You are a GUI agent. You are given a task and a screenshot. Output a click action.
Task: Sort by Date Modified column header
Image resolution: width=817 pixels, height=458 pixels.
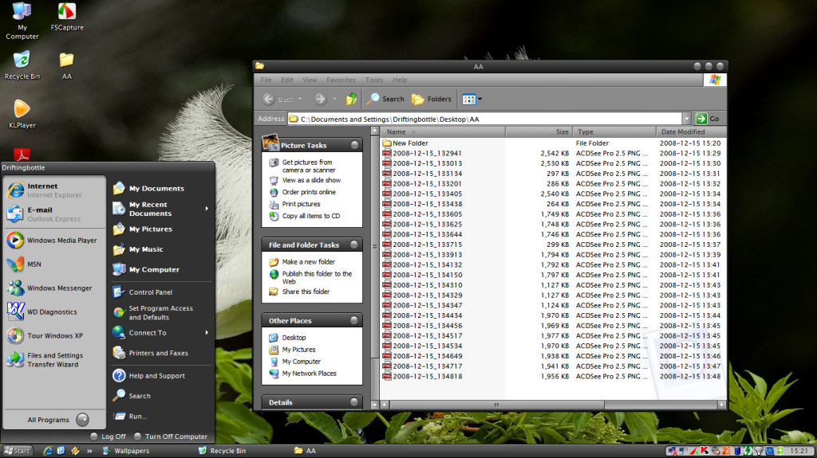click(x=691, y=131)
